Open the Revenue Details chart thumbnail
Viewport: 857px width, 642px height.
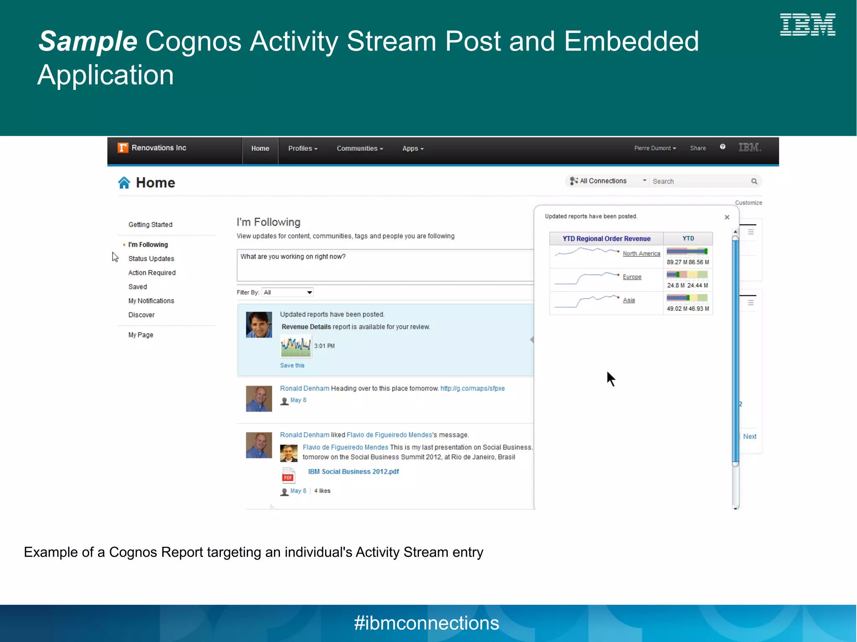click(296, 346)
